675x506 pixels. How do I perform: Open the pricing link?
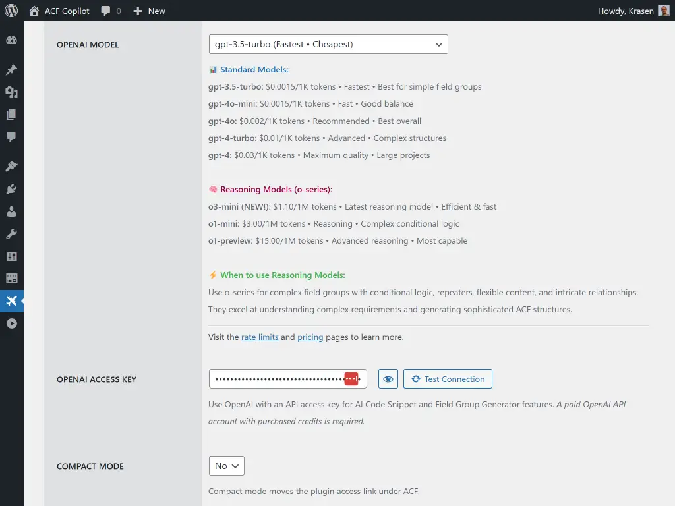point(310,337)
